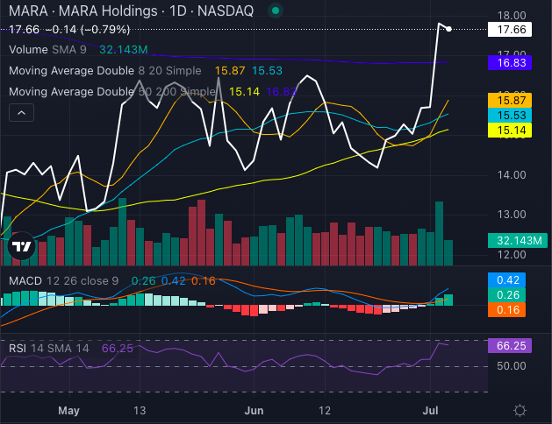Click the Jul date on time axis
Image resolution: width=552 pixels, height=424 pixels.
pyautogui.click(x=430, y=410)
